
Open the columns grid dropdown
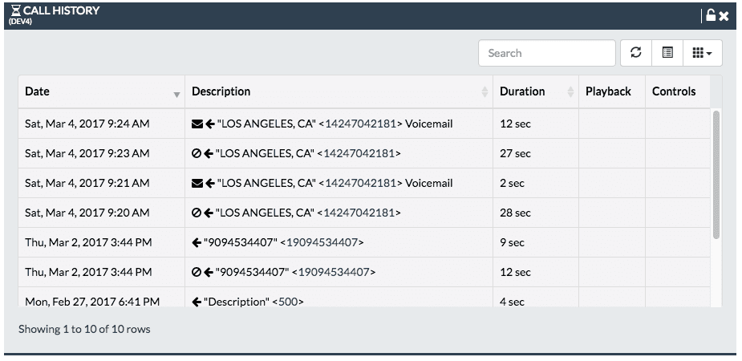702,52
